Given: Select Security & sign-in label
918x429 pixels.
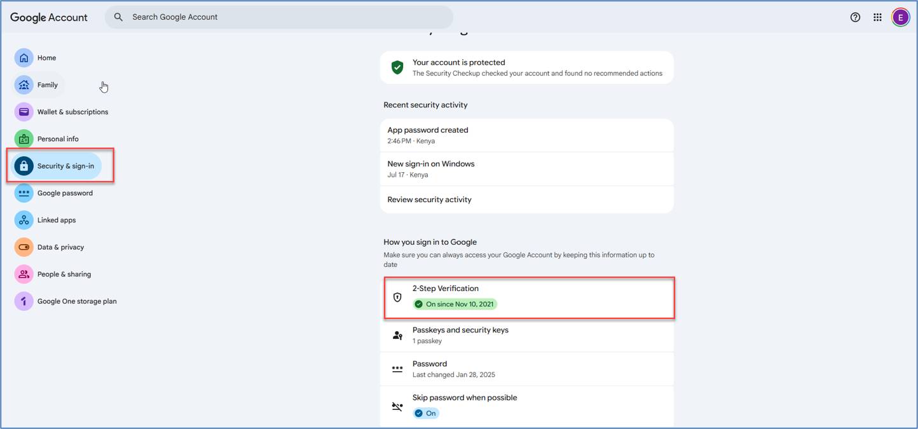Looking at the screenshot, I should [65, 166].
